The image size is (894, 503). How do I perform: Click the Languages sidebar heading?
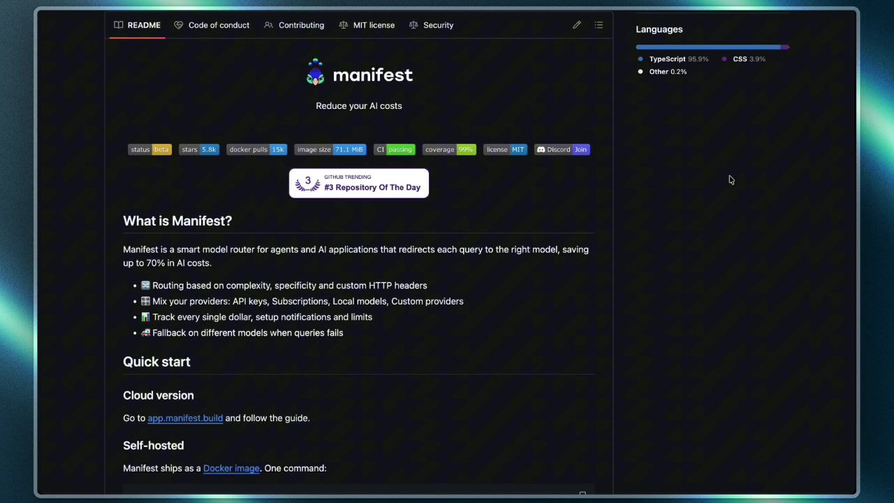tap(659, 29)
